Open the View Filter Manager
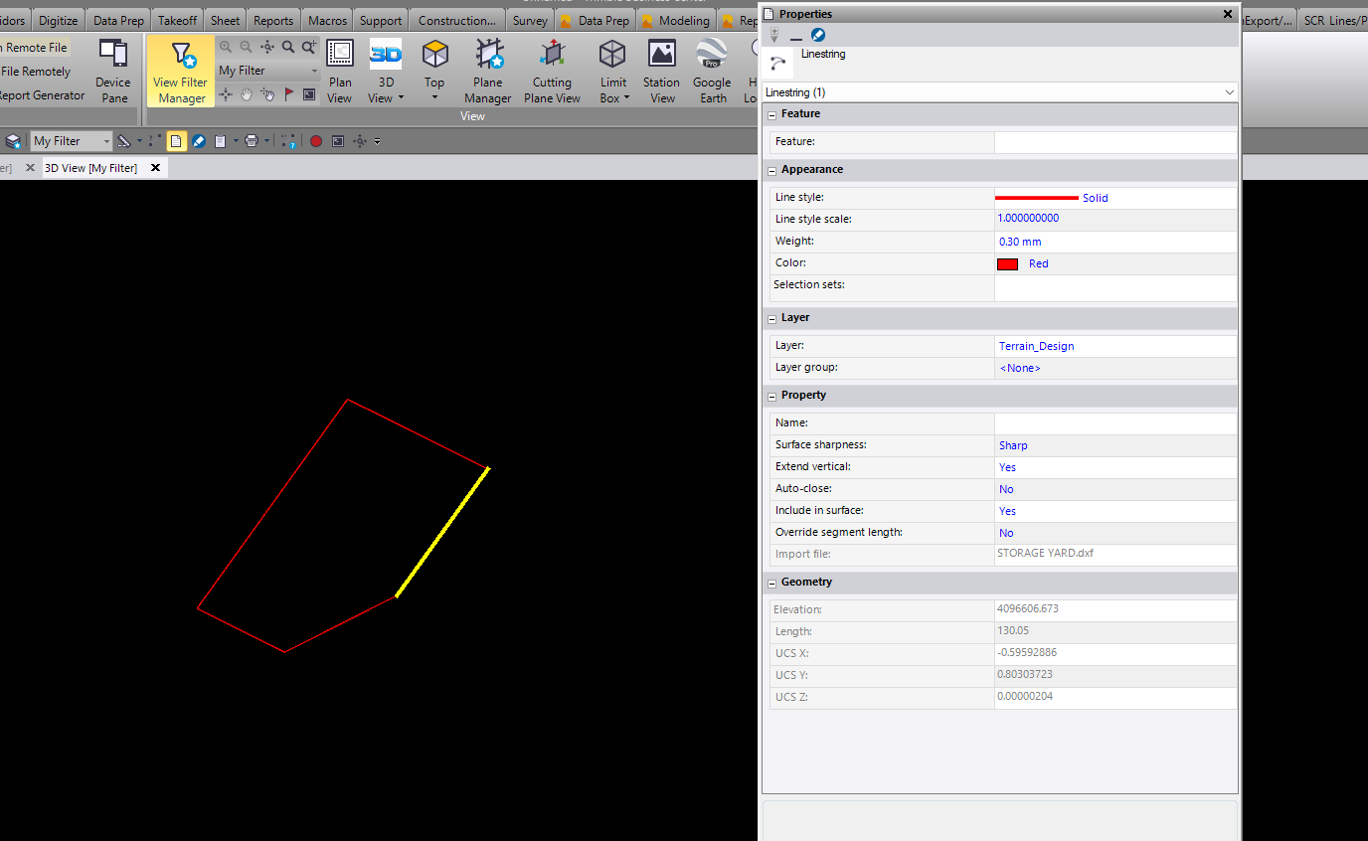This screenshot has height=841, width=1368. pyautogui.click(x=180, y=72)
